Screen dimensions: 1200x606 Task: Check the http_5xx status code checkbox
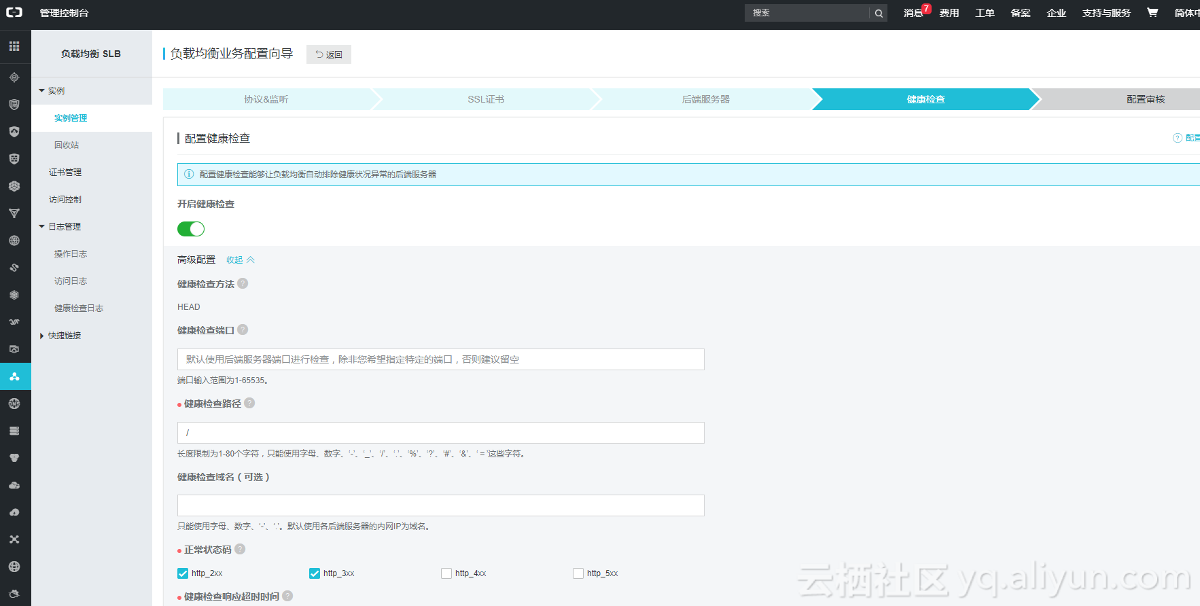click(x=578, y=573)
